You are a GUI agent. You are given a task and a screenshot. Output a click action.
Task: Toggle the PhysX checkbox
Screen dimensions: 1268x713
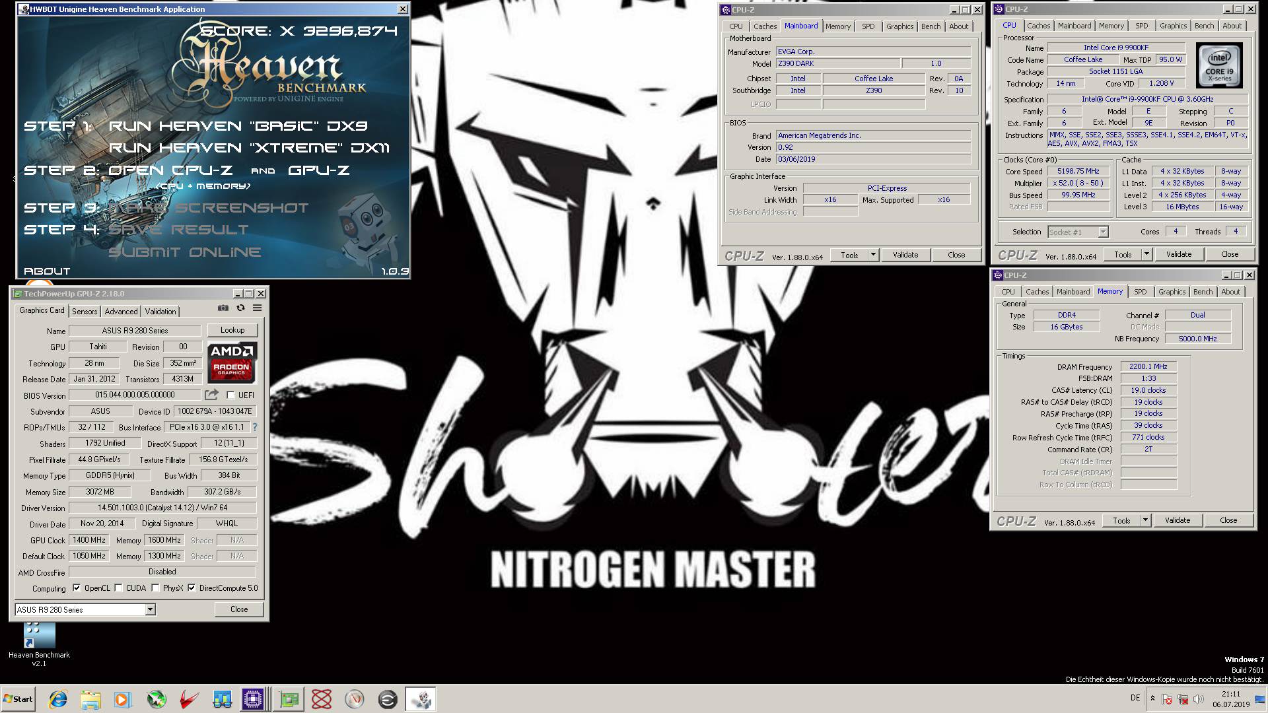[155, 588]
